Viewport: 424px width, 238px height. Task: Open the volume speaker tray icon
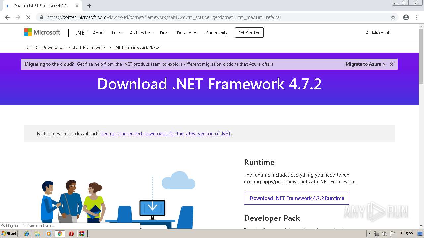tap(385, 234)
